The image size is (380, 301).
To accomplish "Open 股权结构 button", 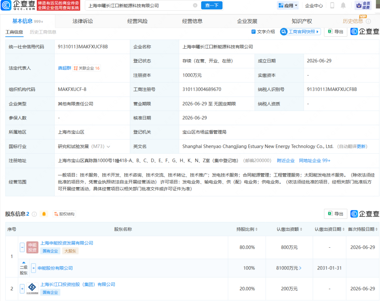I will click(x=64, y=214).
